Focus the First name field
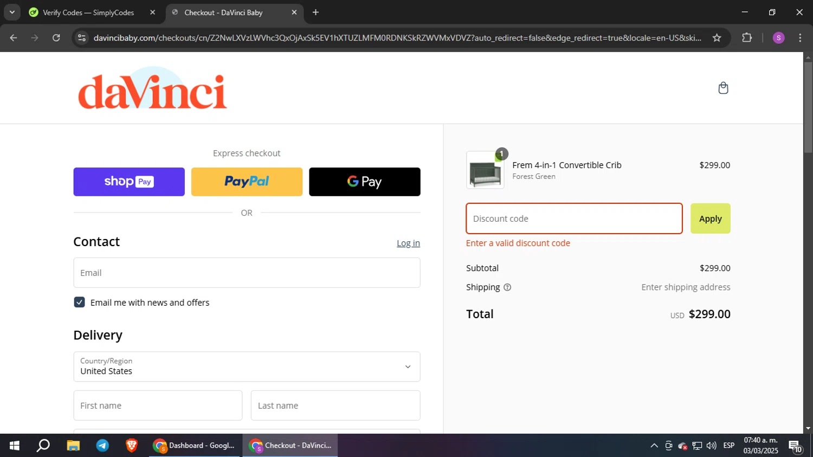The height and width of the screenshot is (457, 813). click(158, 405)
